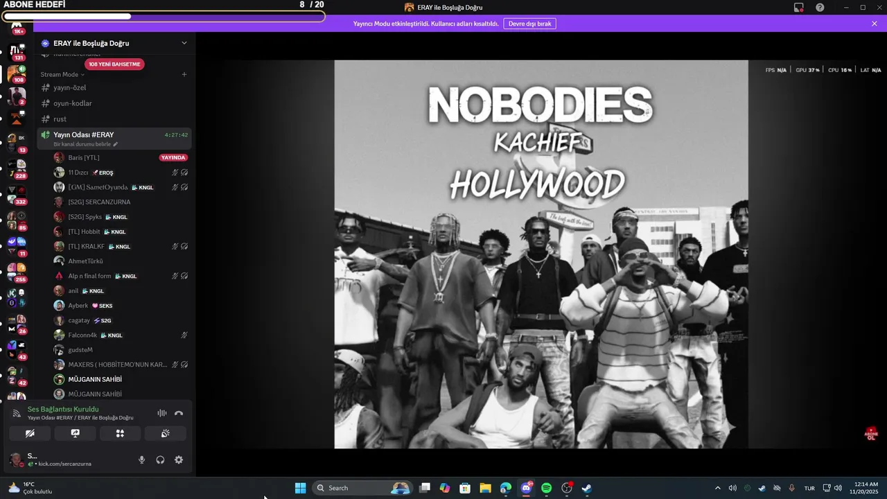Add a channel with the plus next to Stream Mode
The width and height of the screenshot is (887, 499).
click(x=184, y=74)
